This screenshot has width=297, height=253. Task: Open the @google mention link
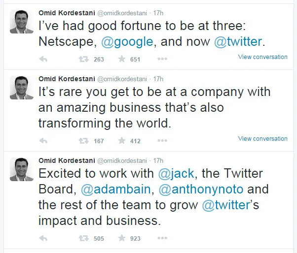[x=127, y=42]
